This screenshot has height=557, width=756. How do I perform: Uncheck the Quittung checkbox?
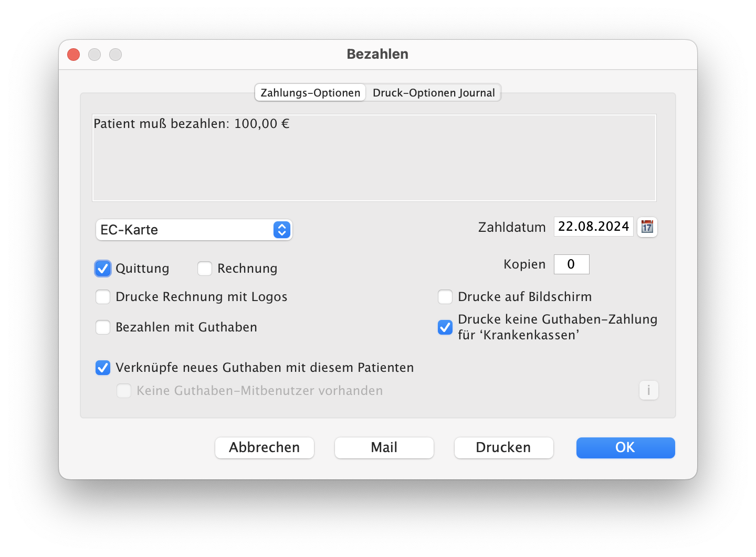click(103, 269)
